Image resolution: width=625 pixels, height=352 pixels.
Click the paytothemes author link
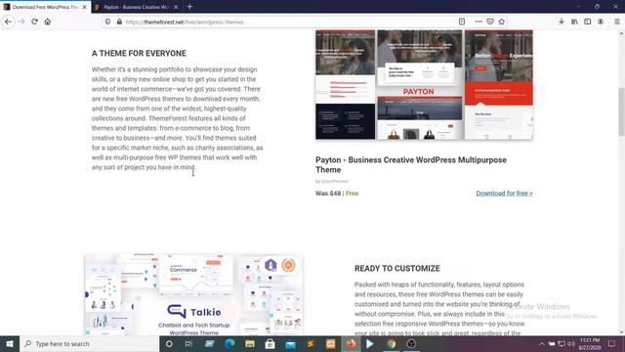click(x=335, y=181)
